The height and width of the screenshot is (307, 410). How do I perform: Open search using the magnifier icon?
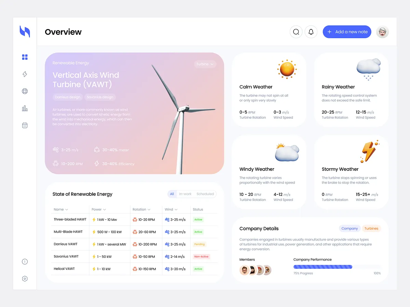(296, 32)
